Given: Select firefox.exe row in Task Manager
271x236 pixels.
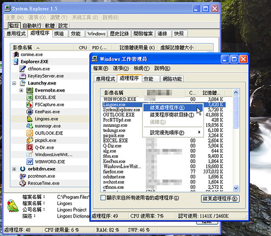Looking at the screenshot, I should pos(163,171).
